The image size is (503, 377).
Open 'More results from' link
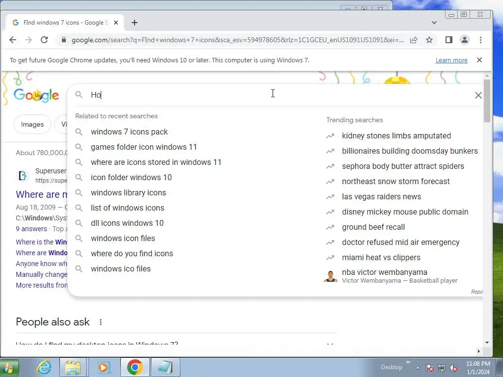[x=42, y=285]
